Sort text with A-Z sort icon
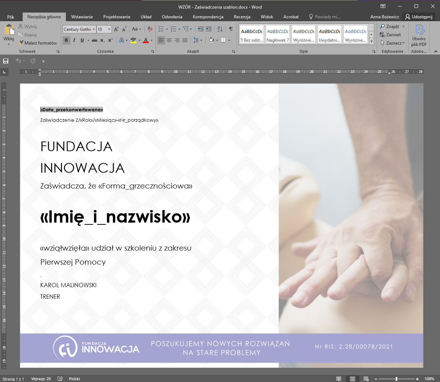Image resolution: width=440 pixels, height=382 pixels. pyautogui.click(x=220, y=29)
